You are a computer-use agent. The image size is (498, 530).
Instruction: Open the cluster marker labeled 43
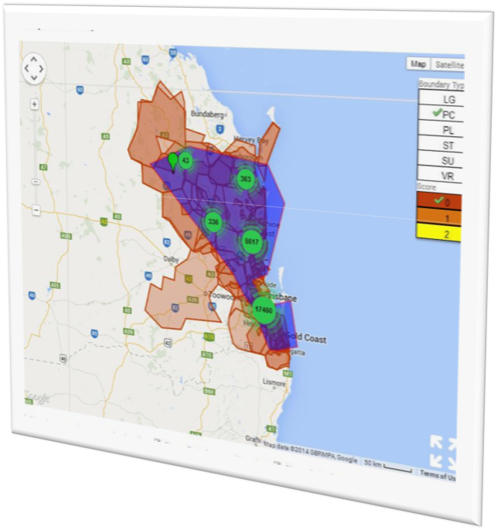pos(186,160)
